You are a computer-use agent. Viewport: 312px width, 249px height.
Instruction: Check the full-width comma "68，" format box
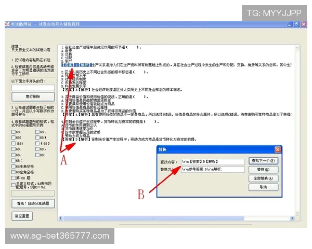coord(37,149)
